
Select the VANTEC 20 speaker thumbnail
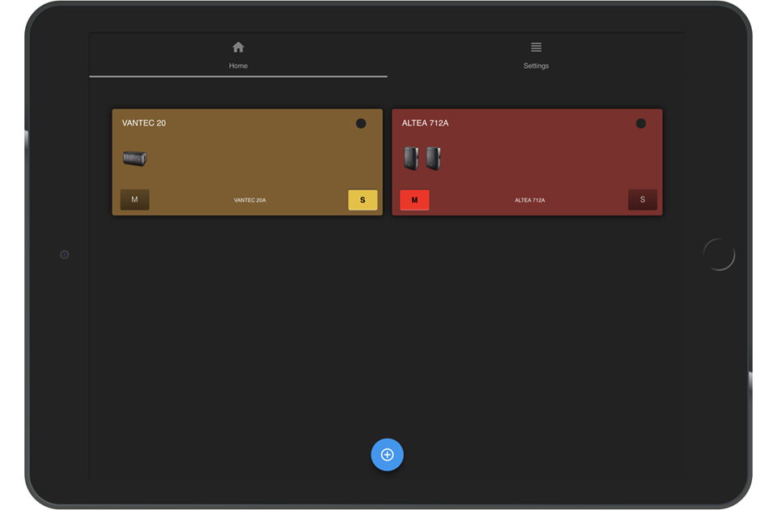pyautogui.click(x=135, y=159)
